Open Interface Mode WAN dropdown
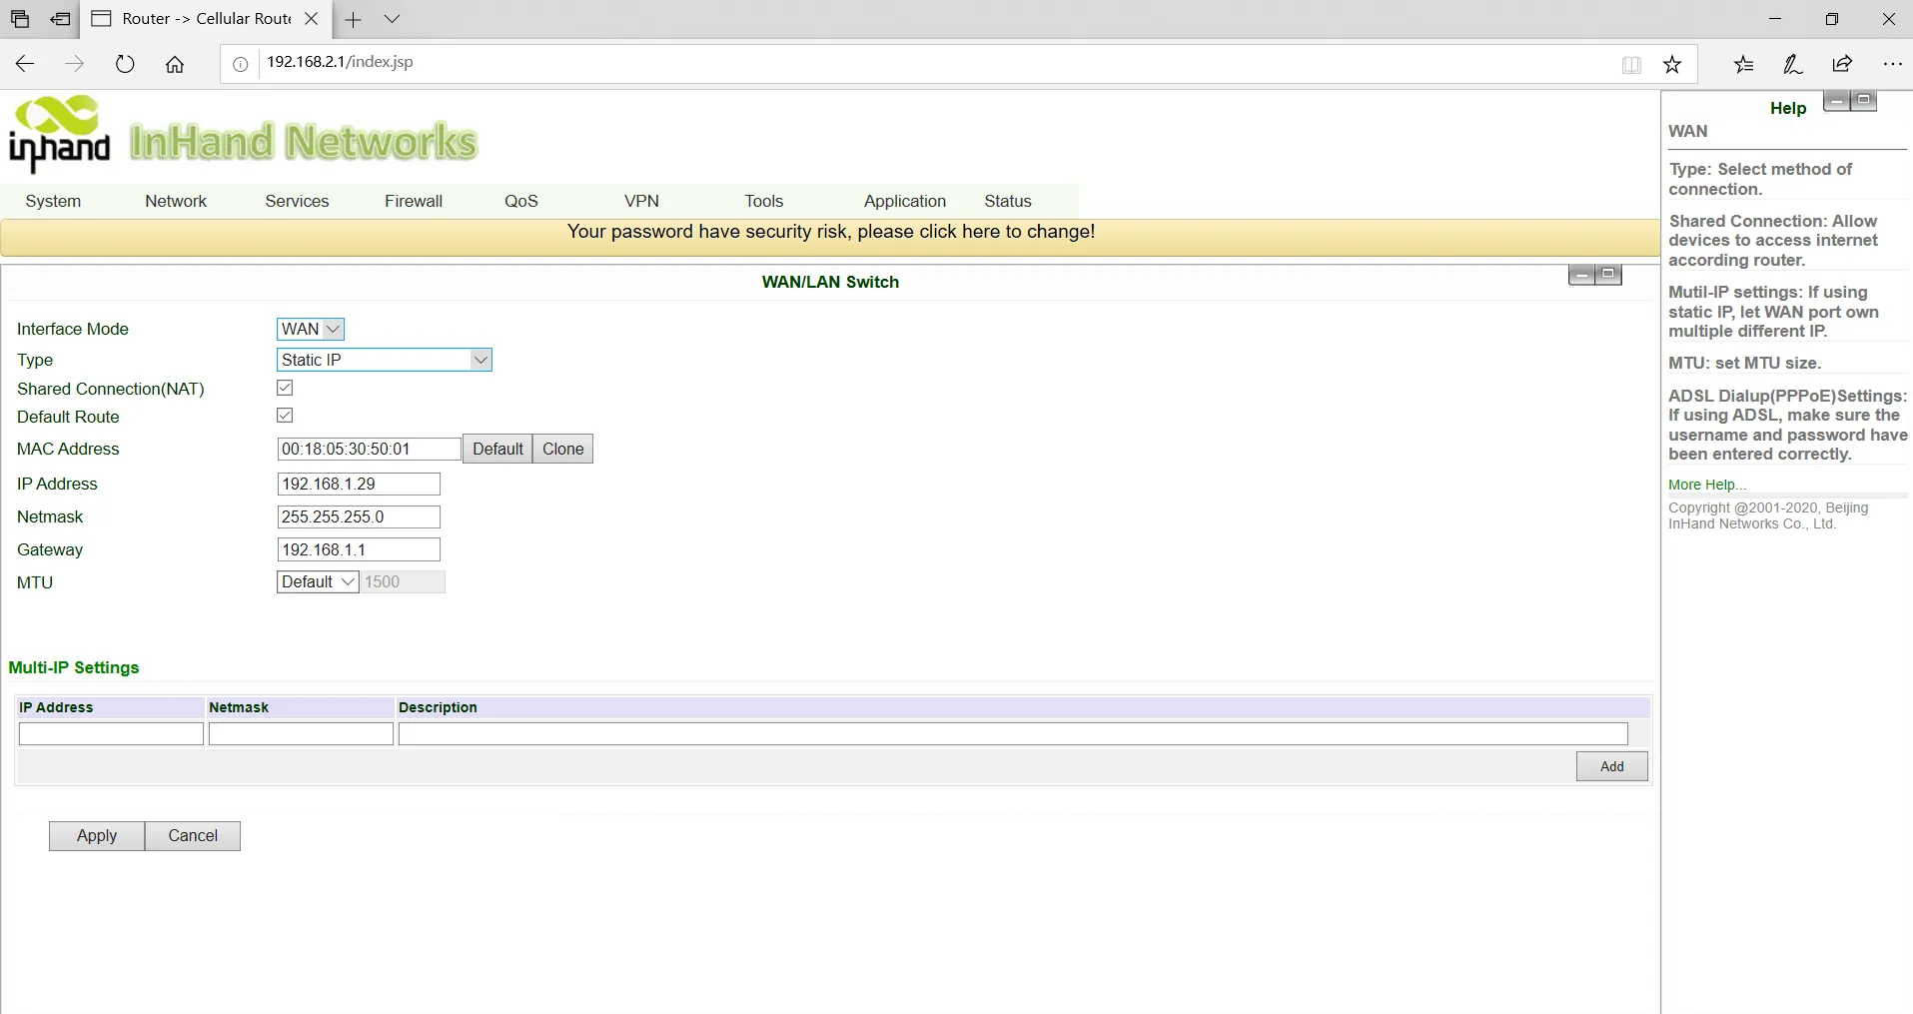This screenshot has width=1913, height=1014. tap(311, 329)
